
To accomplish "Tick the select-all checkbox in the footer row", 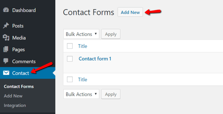I will point(70,79).
